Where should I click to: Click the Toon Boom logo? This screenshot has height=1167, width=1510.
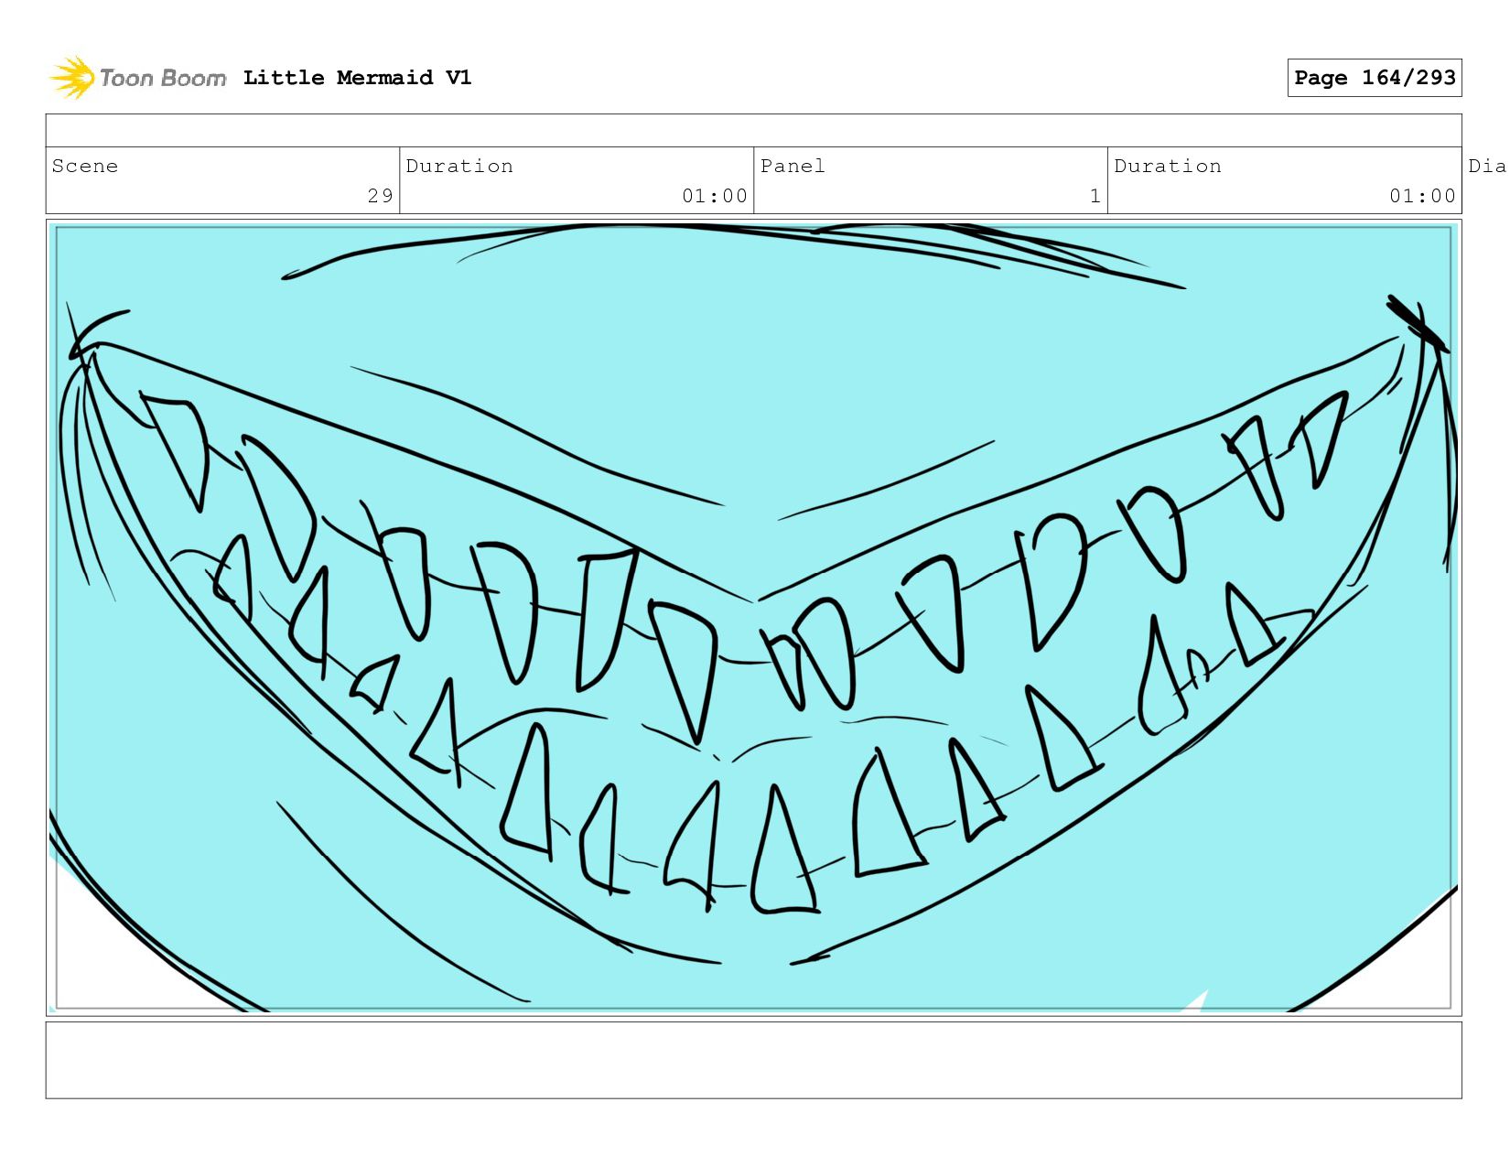137,78
